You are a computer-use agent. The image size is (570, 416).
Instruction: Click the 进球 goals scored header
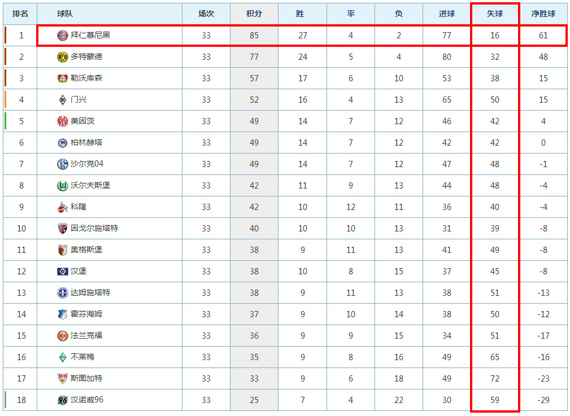click(x=447, y=14)
